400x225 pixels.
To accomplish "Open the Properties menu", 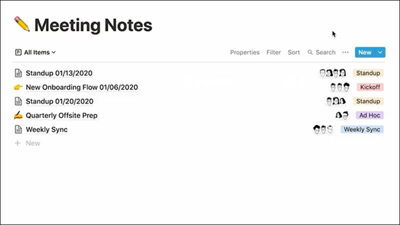I will coord(244,52).
